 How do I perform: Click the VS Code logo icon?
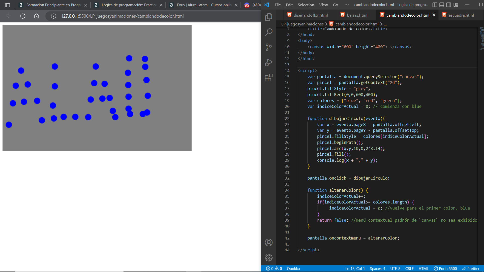tap(267, 5)
